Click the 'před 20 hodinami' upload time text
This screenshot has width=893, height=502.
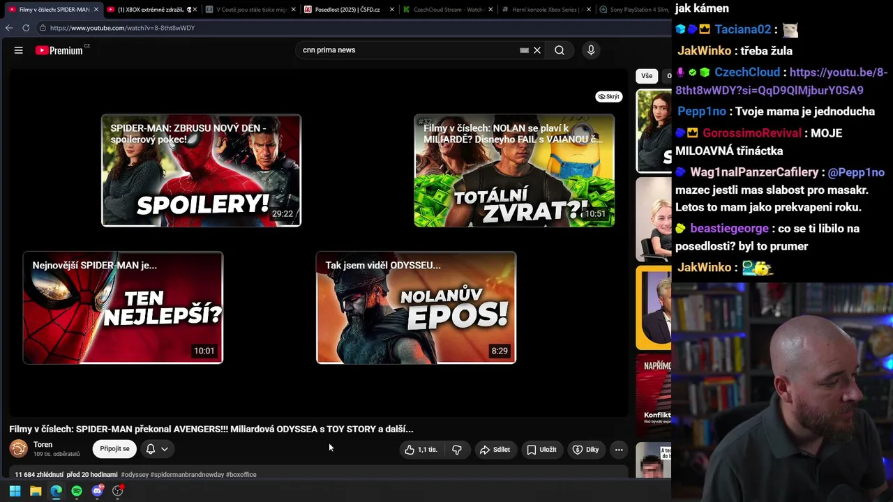click(92, 475)
